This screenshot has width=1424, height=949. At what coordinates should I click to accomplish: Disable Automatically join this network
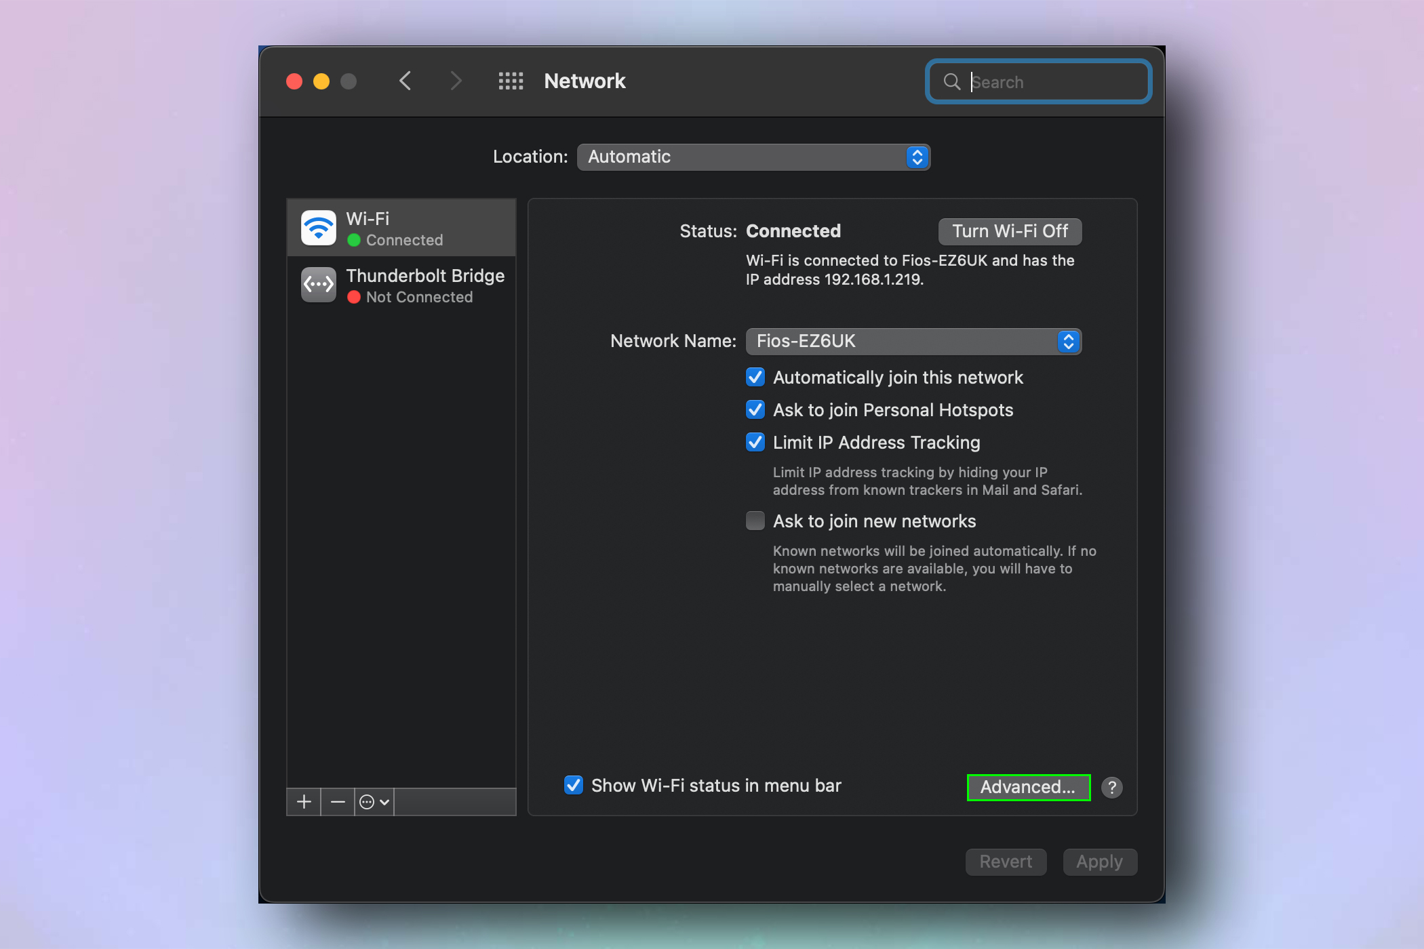[755, 377]
